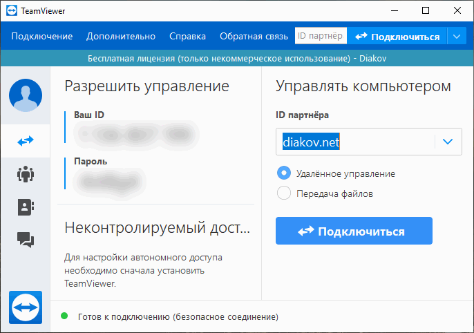Image resolution: width=474 pixels, height=333 pixels.
Task: Select the Удалённое управление radio button
Action: pos(284,173)
